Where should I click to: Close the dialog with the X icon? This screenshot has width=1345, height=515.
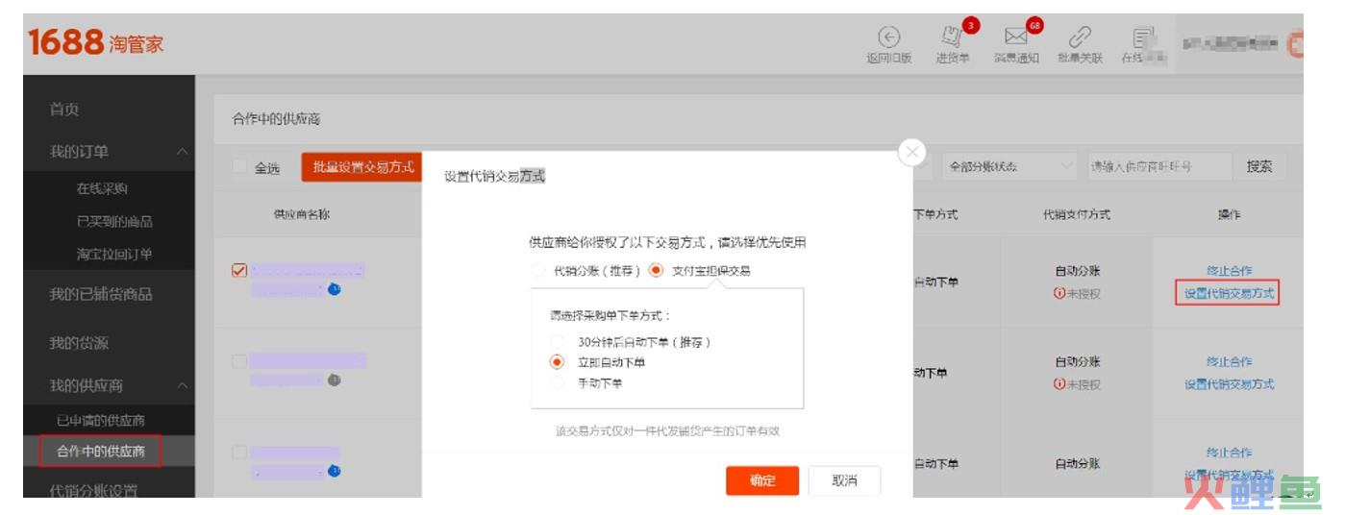[x=911, y=152]
